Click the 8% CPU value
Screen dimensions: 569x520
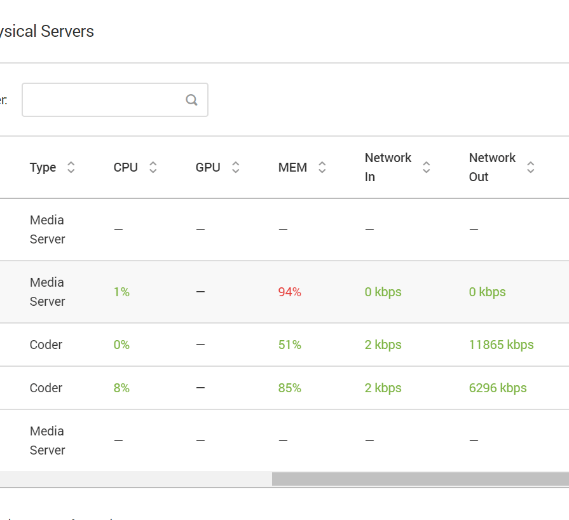tap(121, 388)
